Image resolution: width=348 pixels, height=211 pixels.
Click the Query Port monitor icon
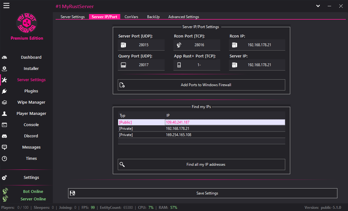(123, 65)
